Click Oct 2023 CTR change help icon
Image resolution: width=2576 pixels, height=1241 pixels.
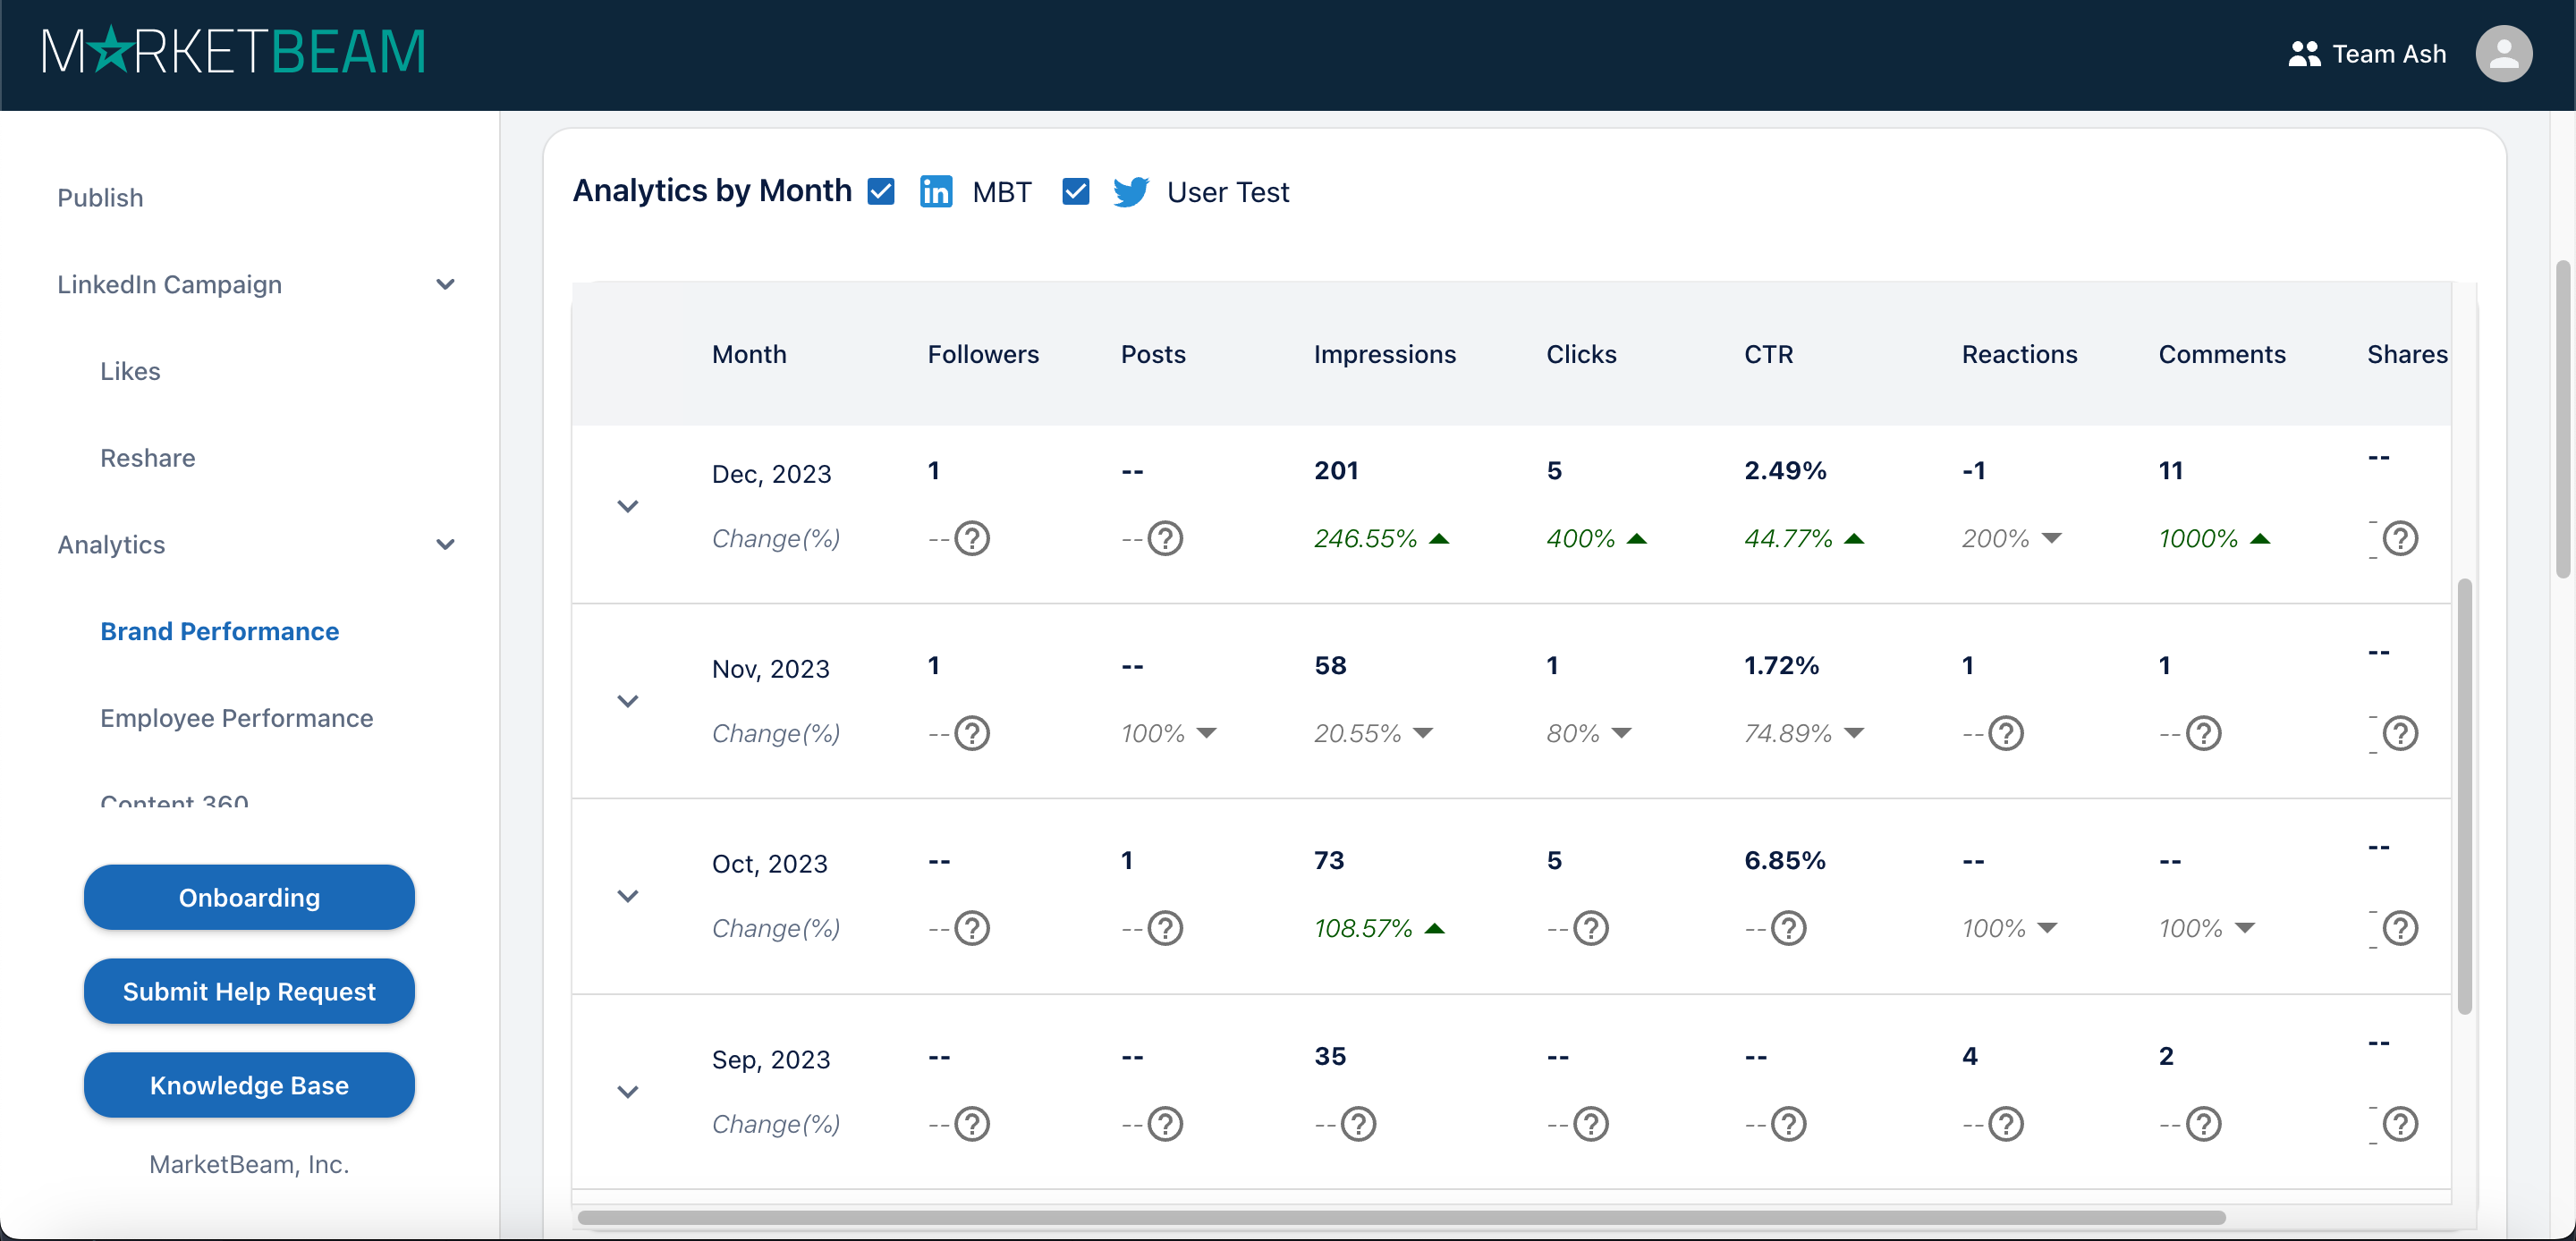pyautogui.click(x=1788, y=928)
